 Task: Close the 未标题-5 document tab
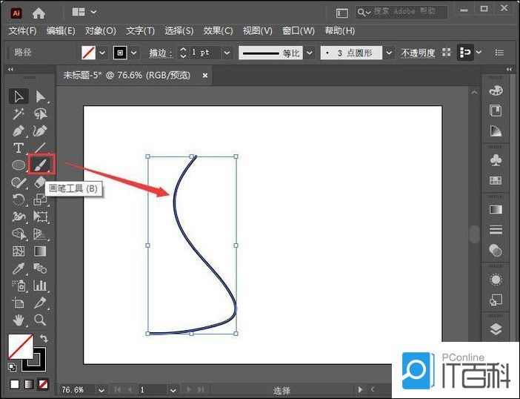[205, 76]
